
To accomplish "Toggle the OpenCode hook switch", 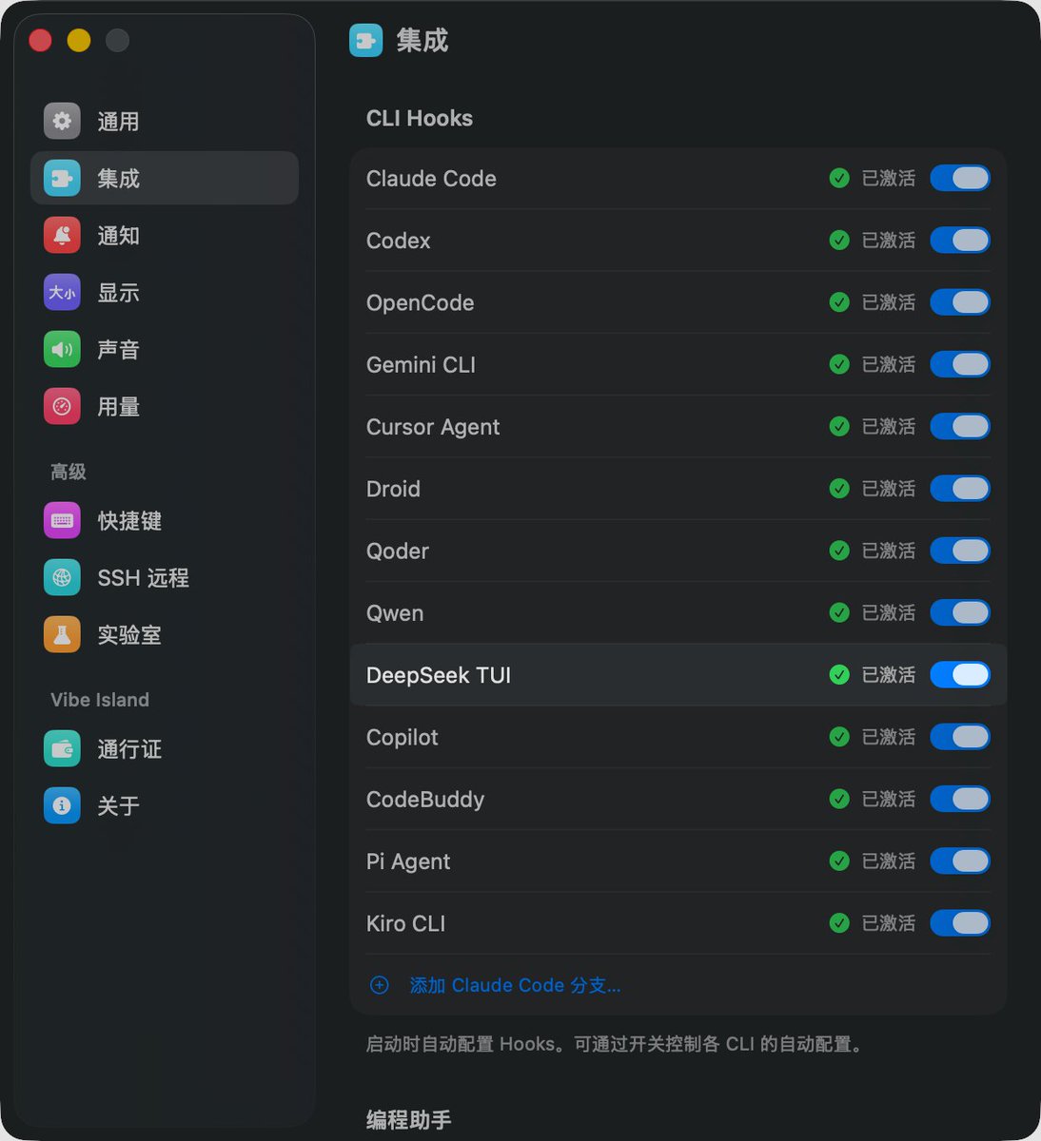I will click(960, 302).
